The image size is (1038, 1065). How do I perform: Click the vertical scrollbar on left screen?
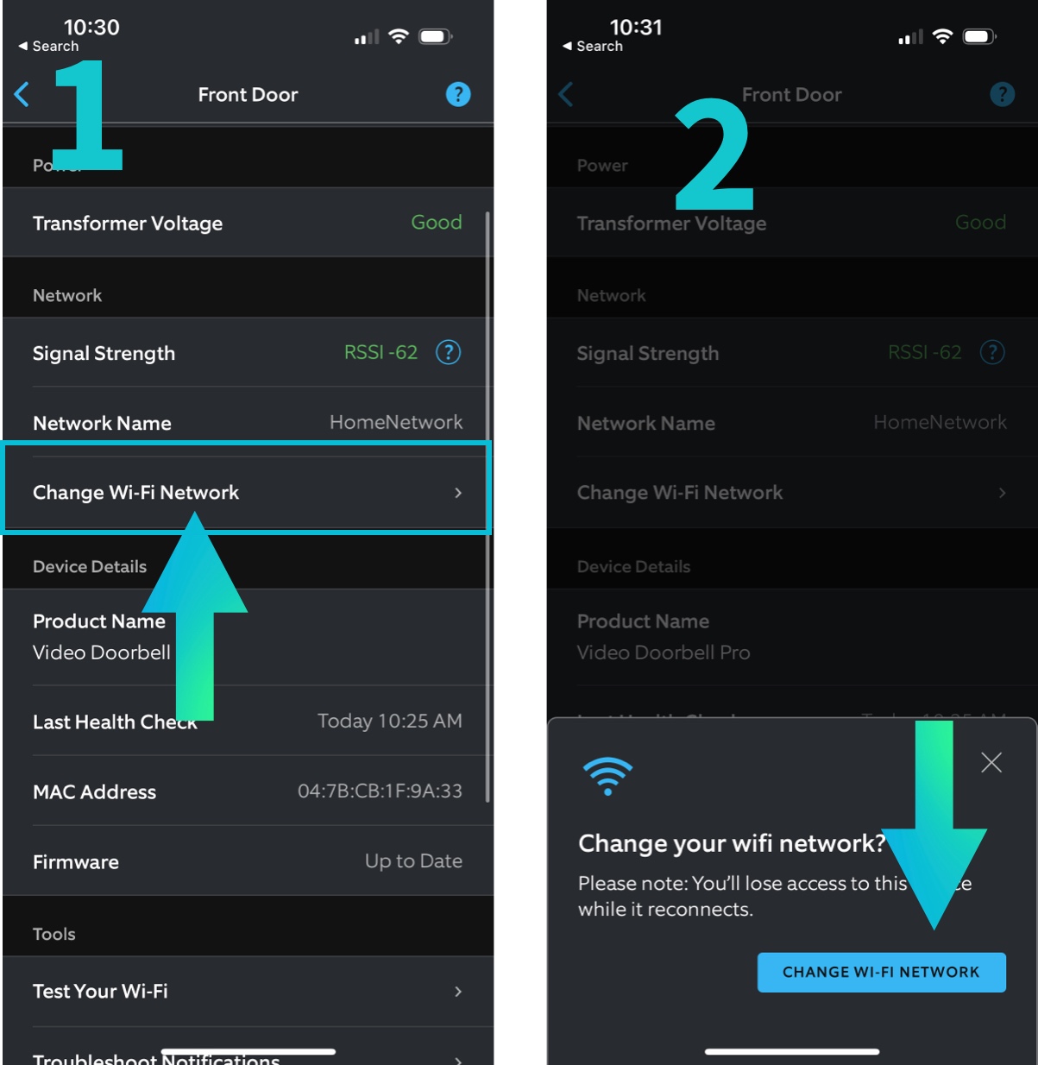[x=488, y=507]
